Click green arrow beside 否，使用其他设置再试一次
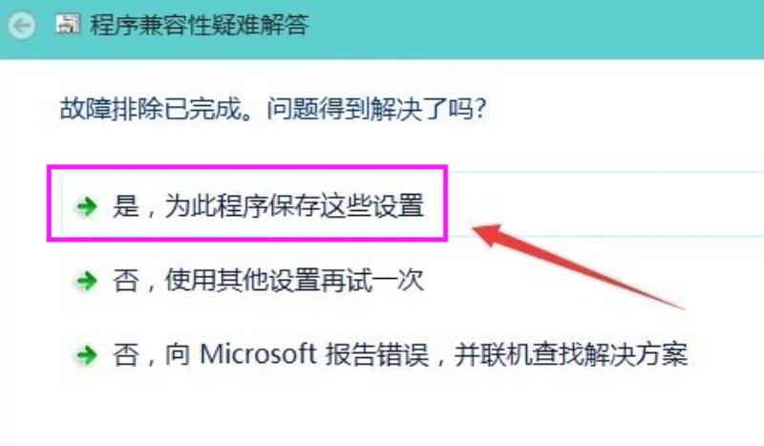Image resolution: width=764 pixels, height=446 pixels. [87, 281]
